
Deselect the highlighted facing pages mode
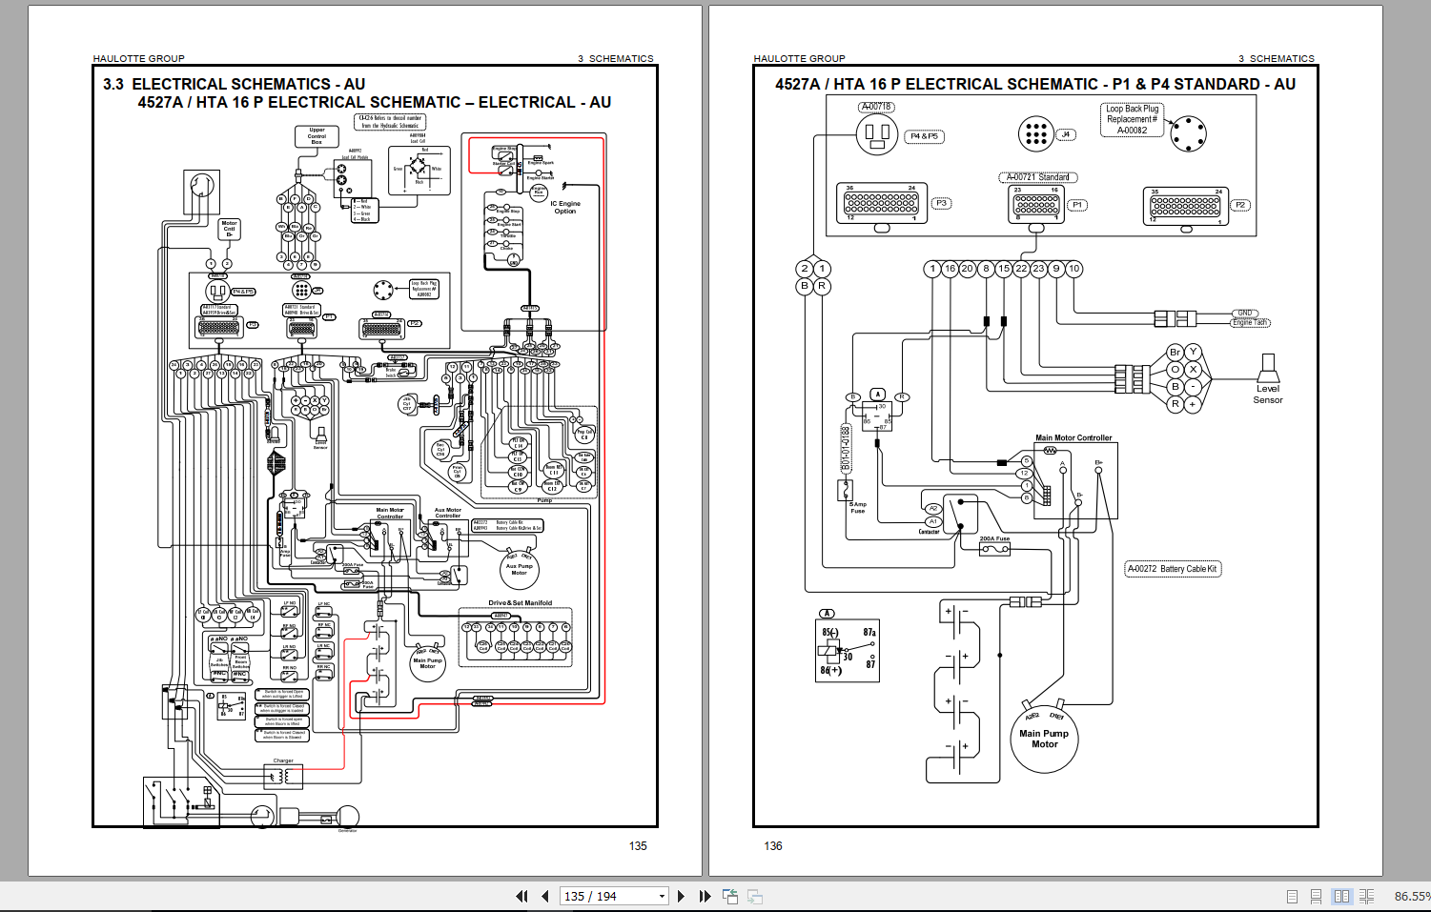[x=1342, y=896]
